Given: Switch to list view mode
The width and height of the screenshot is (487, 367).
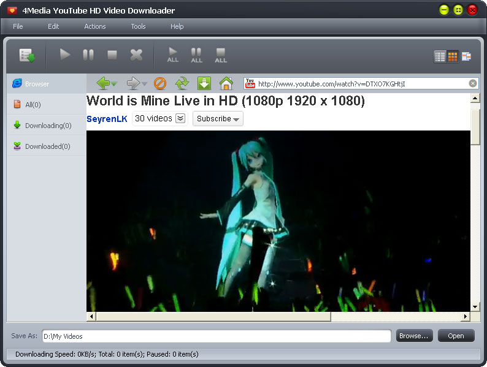Looking at the screenshot, I should [x=440, y=56].
